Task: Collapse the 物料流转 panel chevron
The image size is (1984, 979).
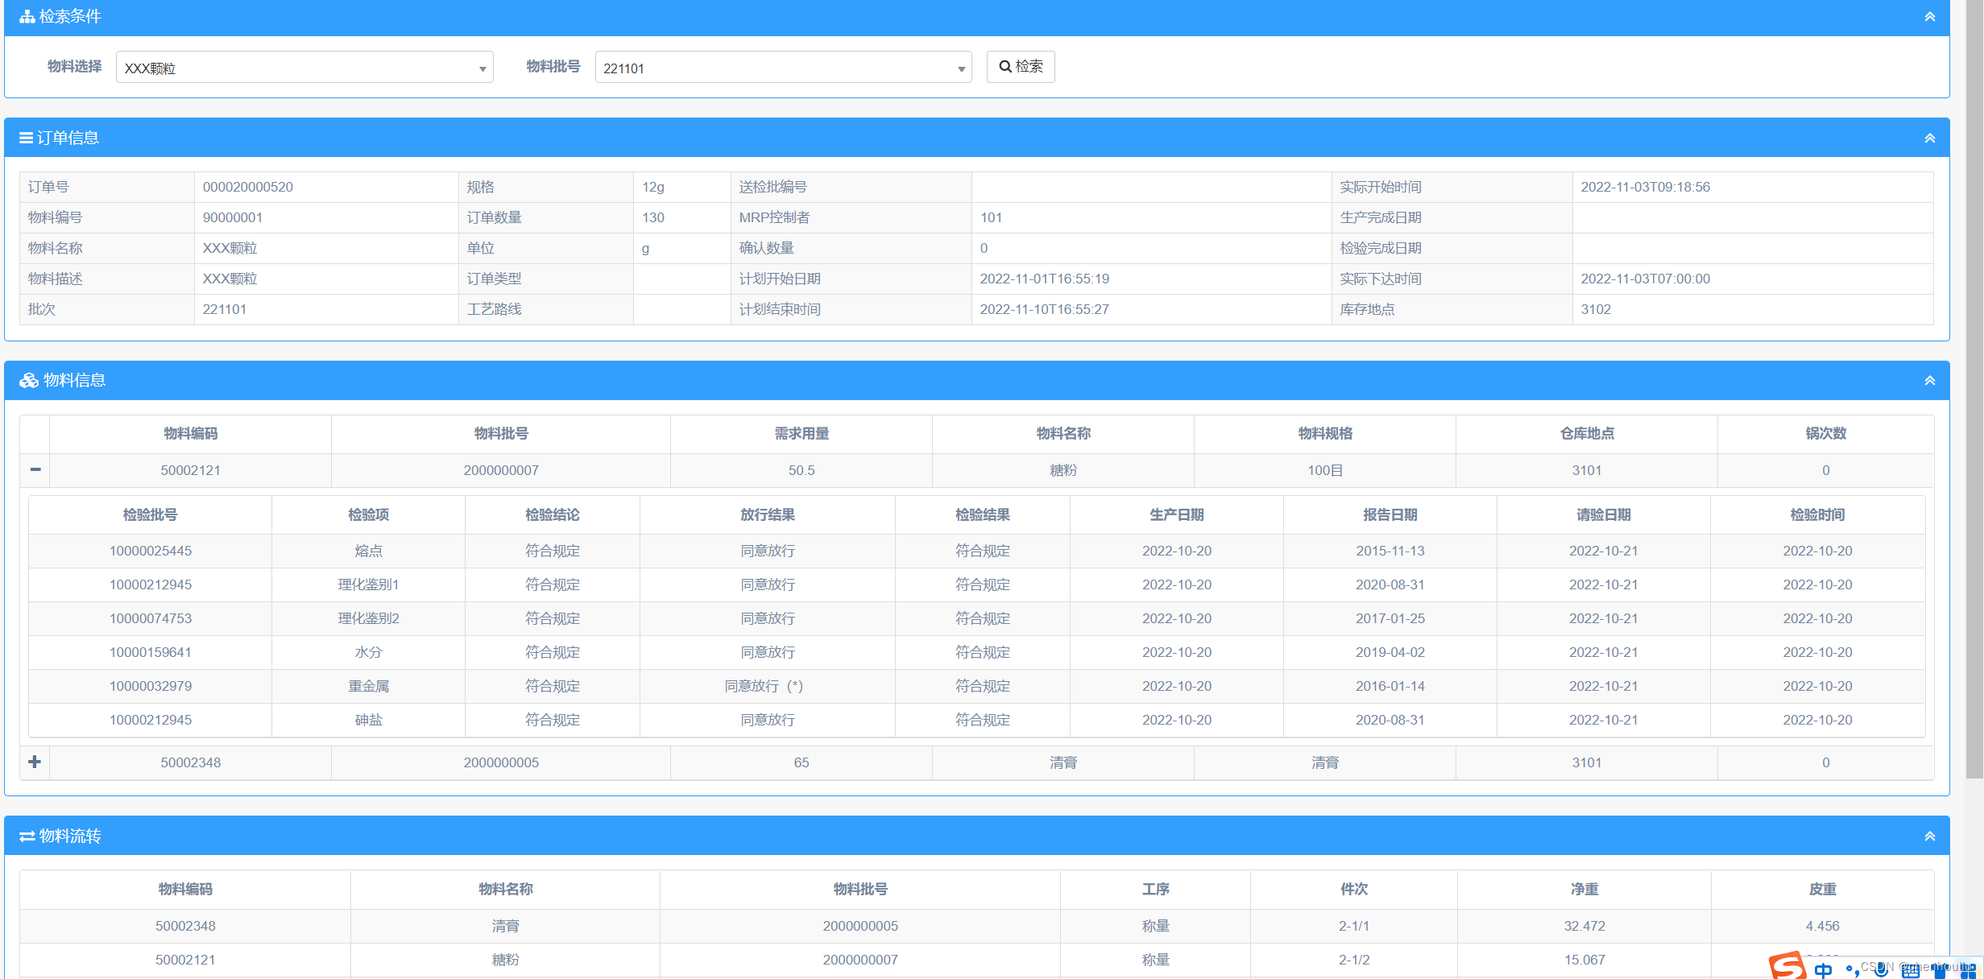Action: coord(1929,836)
